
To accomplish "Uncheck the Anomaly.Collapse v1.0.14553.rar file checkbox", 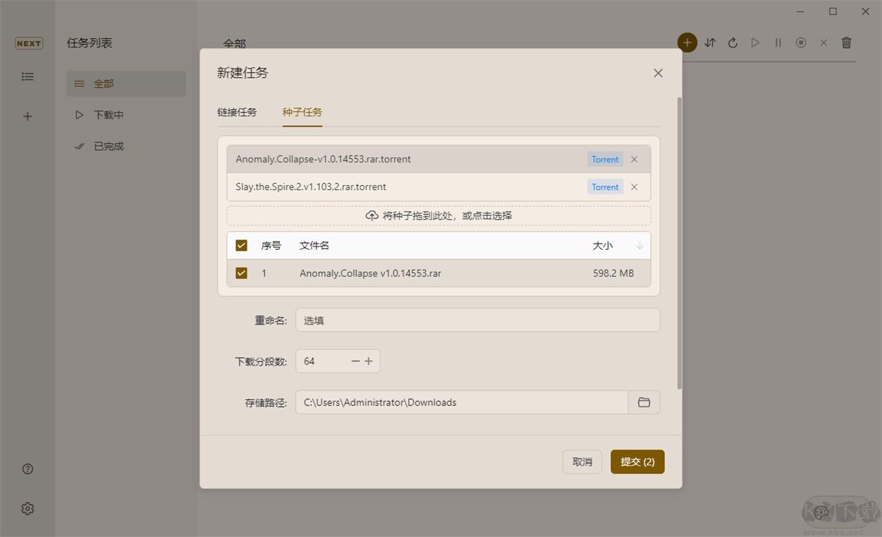I will (241, 273).
